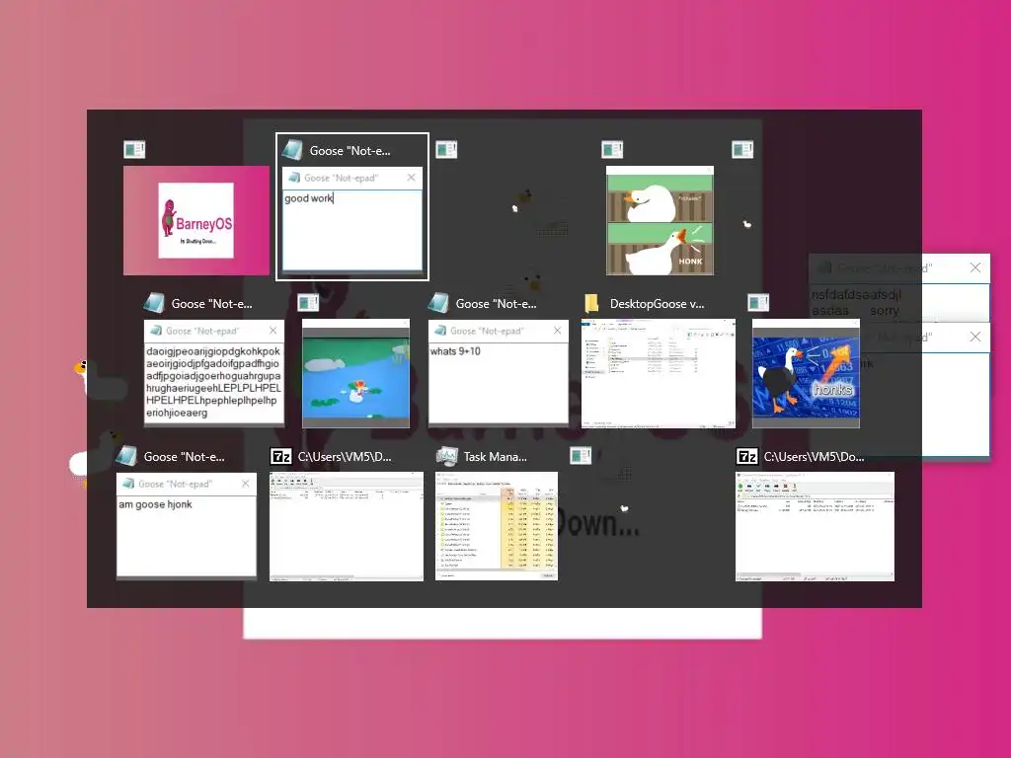
Task: Click the 'C:\Users\VM5\D...' title text
Action: (x=345, y=456)
